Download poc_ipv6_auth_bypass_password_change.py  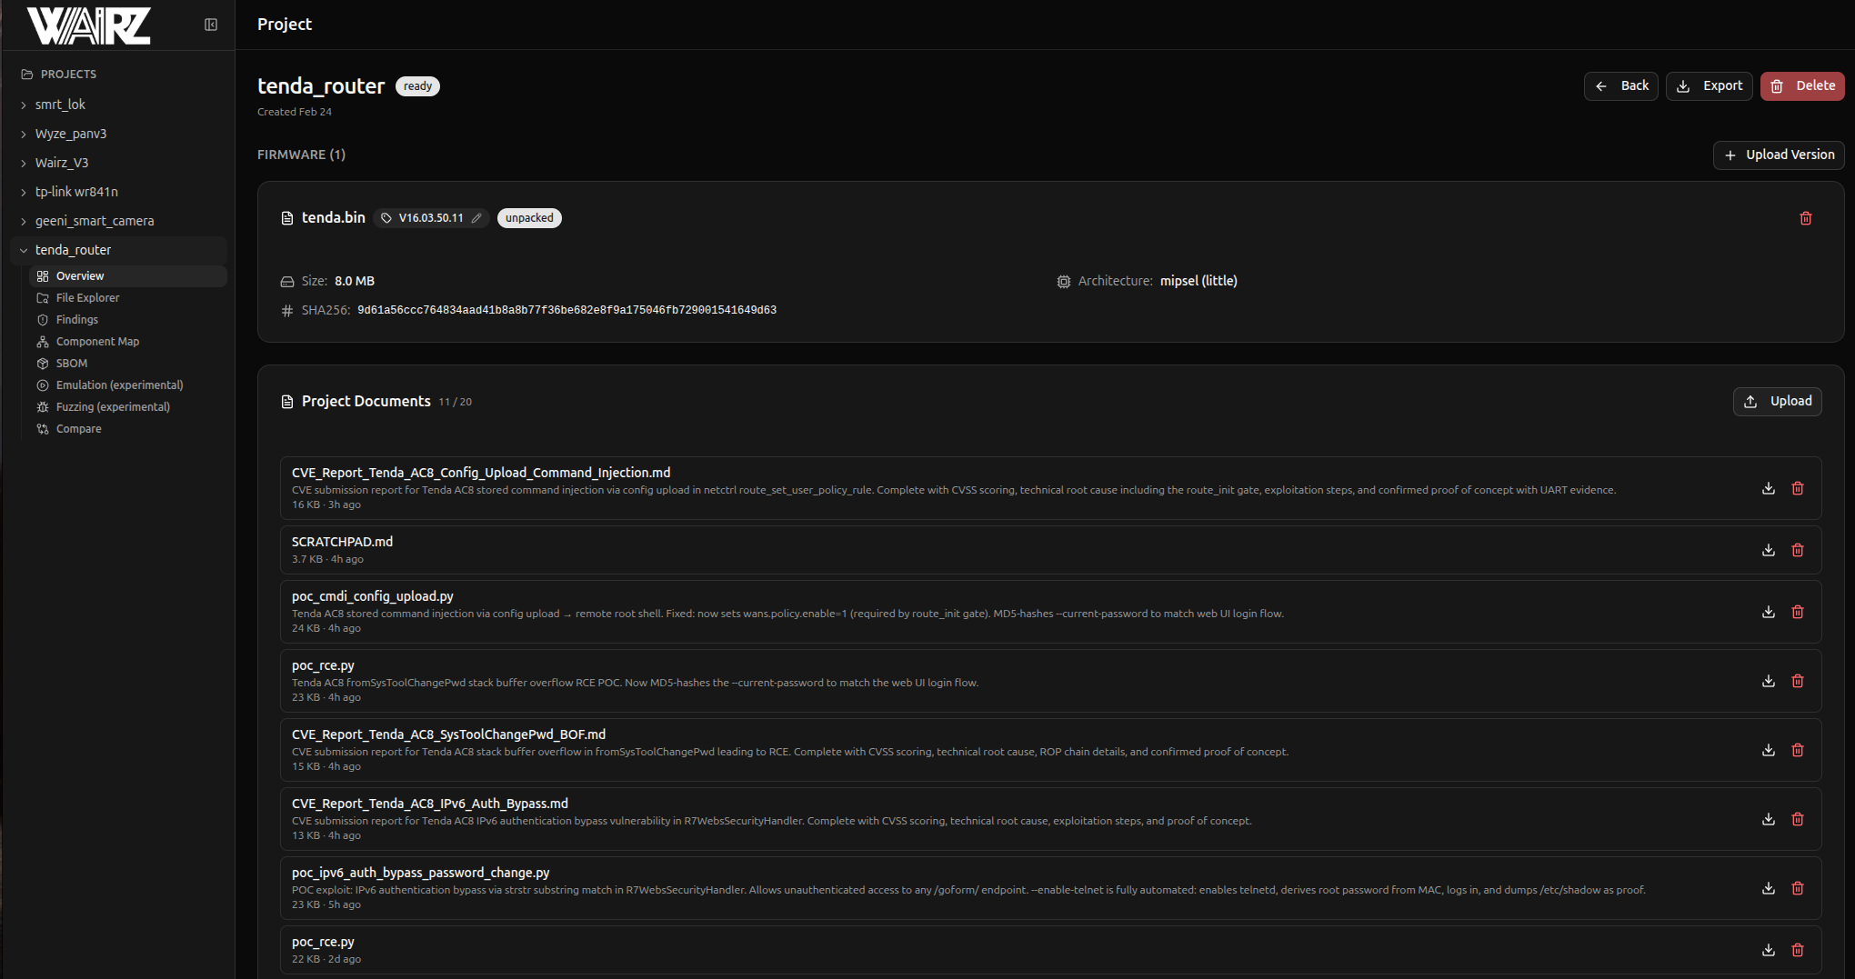tap(1768, 888)
